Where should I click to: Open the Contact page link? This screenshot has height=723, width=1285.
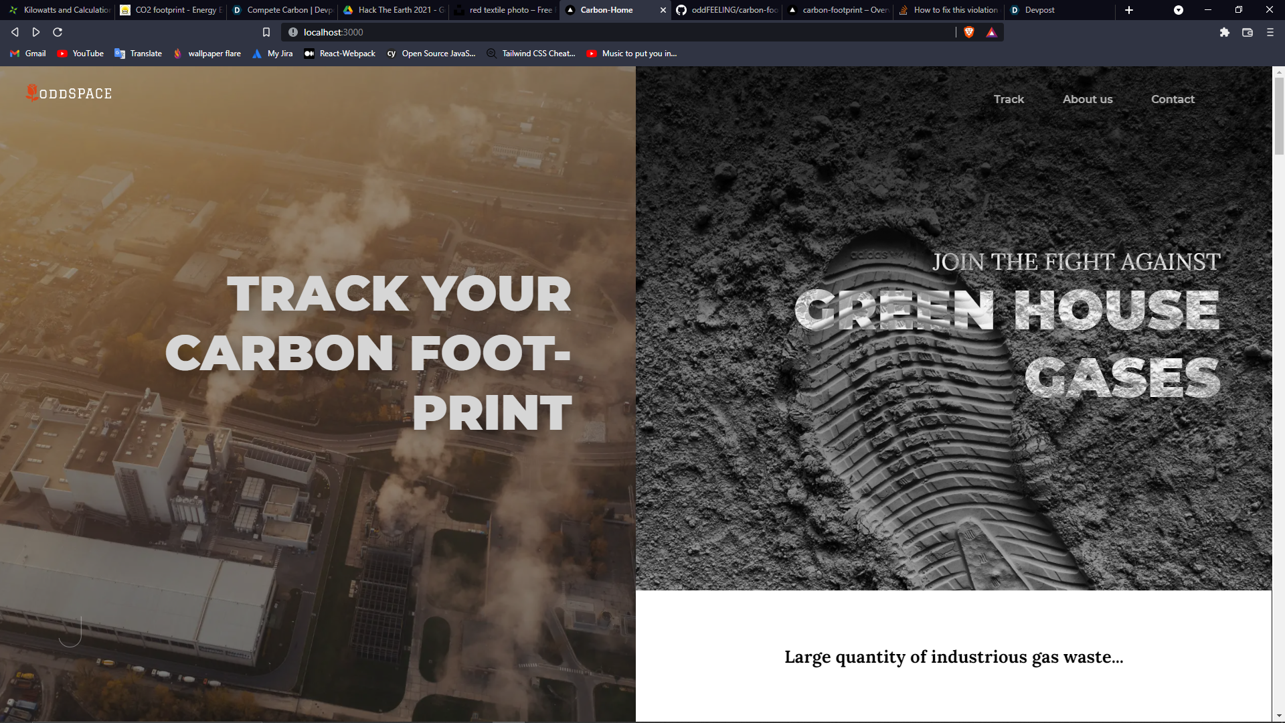pyautogui.click(x=1173, y=98)
